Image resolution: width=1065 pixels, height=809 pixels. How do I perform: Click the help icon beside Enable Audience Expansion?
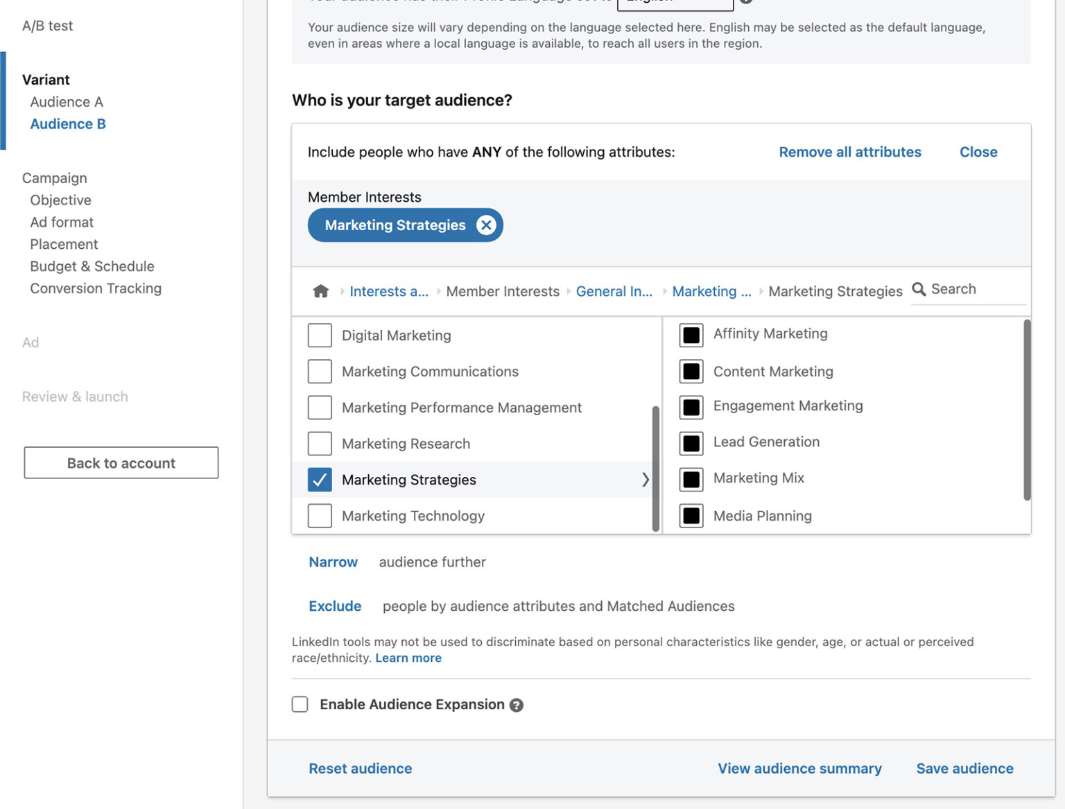click(x=516, y=704)
